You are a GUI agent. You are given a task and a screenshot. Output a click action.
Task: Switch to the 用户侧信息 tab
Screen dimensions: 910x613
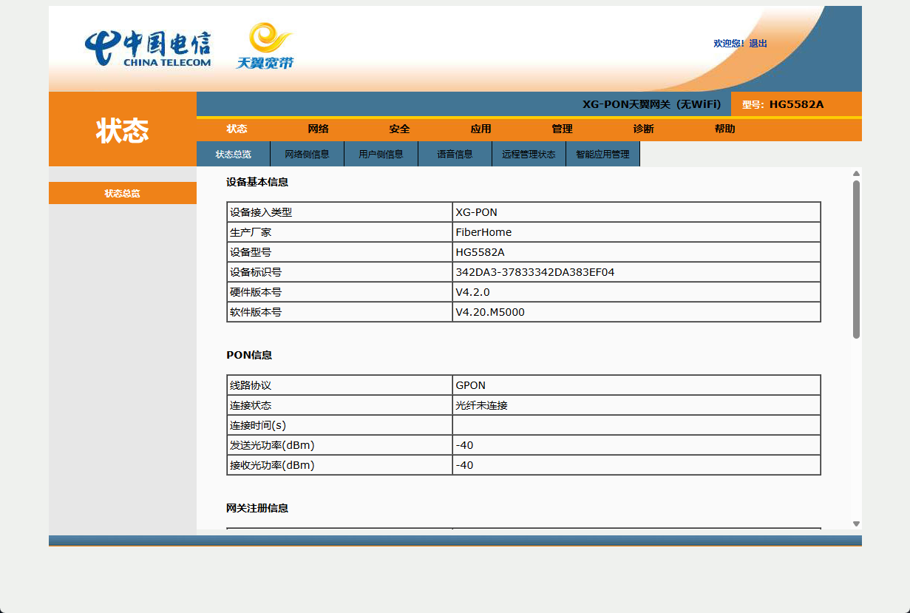pyautogui.click(x=381, y=154)
